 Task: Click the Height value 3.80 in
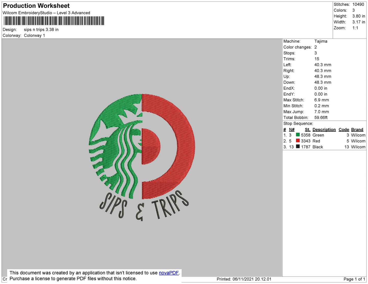tap(359, 16)
